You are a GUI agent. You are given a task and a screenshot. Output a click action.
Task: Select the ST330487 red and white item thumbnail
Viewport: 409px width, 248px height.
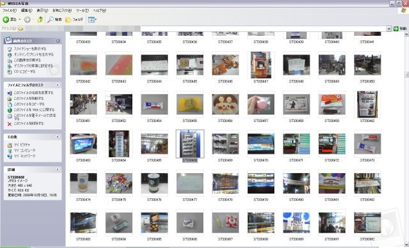pyautogui.click(x=226, y=222)
